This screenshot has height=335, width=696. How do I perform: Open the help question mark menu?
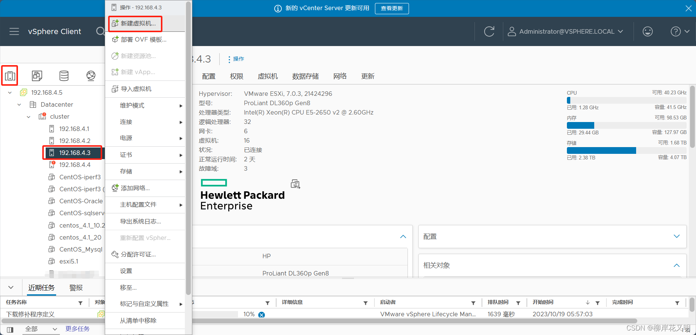coord(680,31)
